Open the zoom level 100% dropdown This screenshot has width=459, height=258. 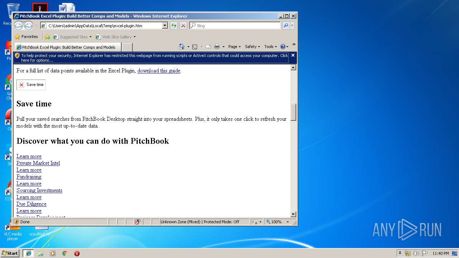tap(288, 222)
